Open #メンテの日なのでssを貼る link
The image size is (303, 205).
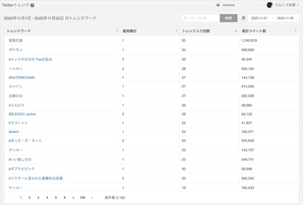pyautogui.click(x=31, y=59)
